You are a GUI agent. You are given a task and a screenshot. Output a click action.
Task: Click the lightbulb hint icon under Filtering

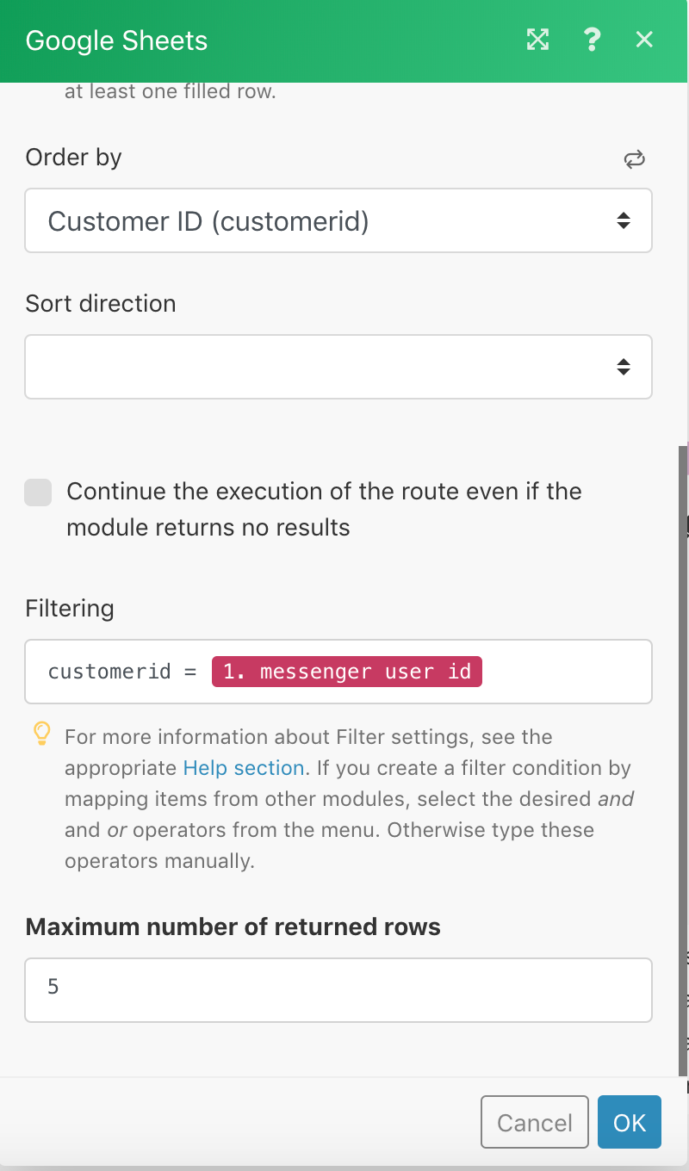pos(41,734)
